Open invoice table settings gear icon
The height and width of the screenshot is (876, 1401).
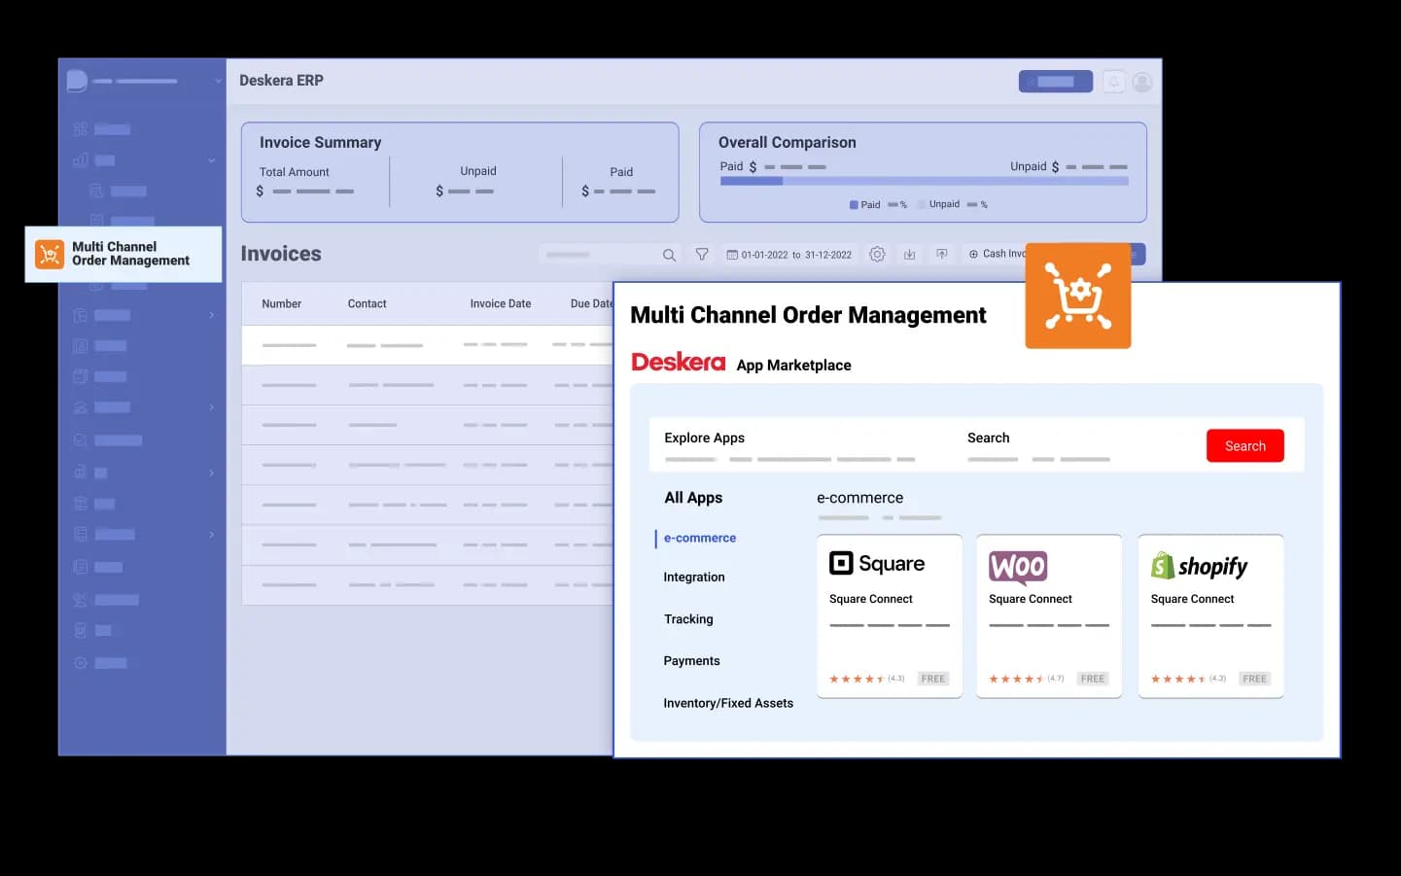pyautogui.click(x=877, y=255)
